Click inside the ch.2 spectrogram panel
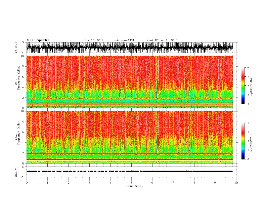This screenshot has height=205, width=266. 129,137
